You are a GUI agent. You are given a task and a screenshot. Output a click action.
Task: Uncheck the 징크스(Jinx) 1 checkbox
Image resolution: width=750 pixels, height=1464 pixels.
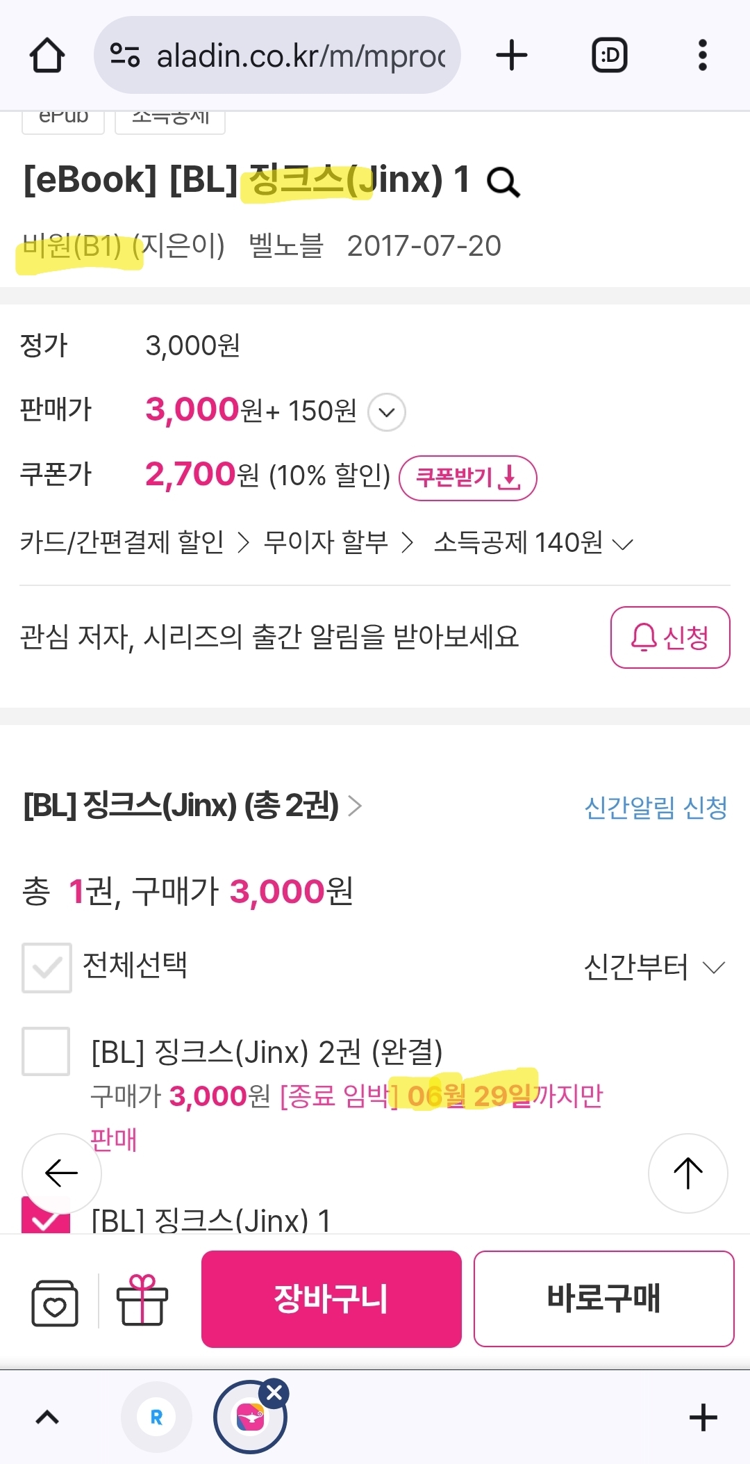pos(46,1218)
